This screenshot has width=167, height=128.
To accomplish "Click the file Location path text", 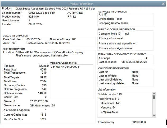I will point(49,54).
